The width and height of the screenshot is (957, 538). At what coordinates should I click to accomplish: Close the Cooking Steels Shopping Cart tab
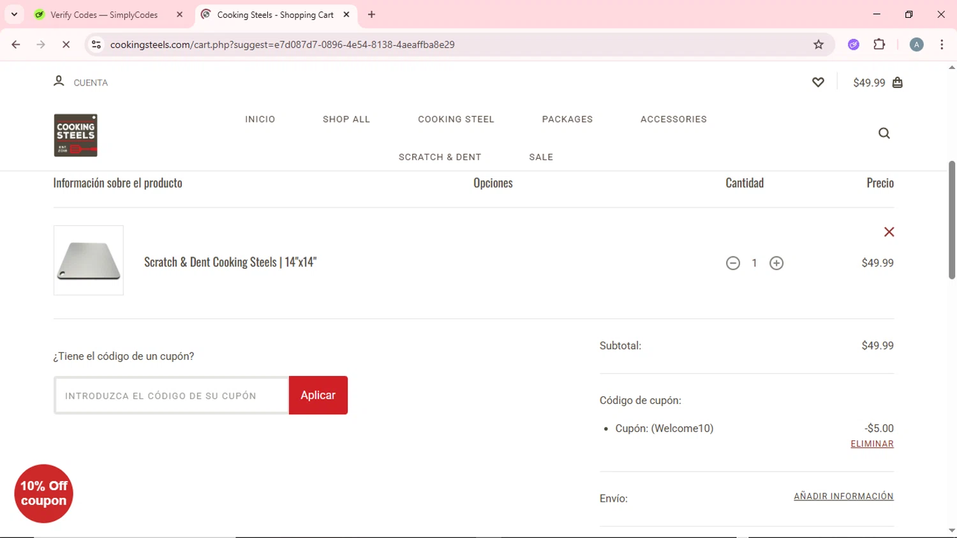pyautogui.click(x=346, y=15)
